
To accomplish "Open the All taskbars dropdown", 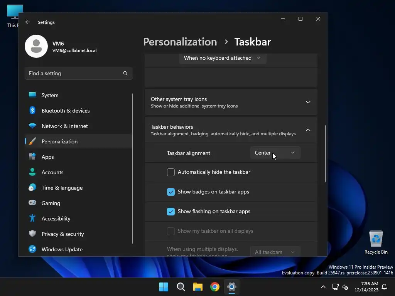I will pos(275,252).
